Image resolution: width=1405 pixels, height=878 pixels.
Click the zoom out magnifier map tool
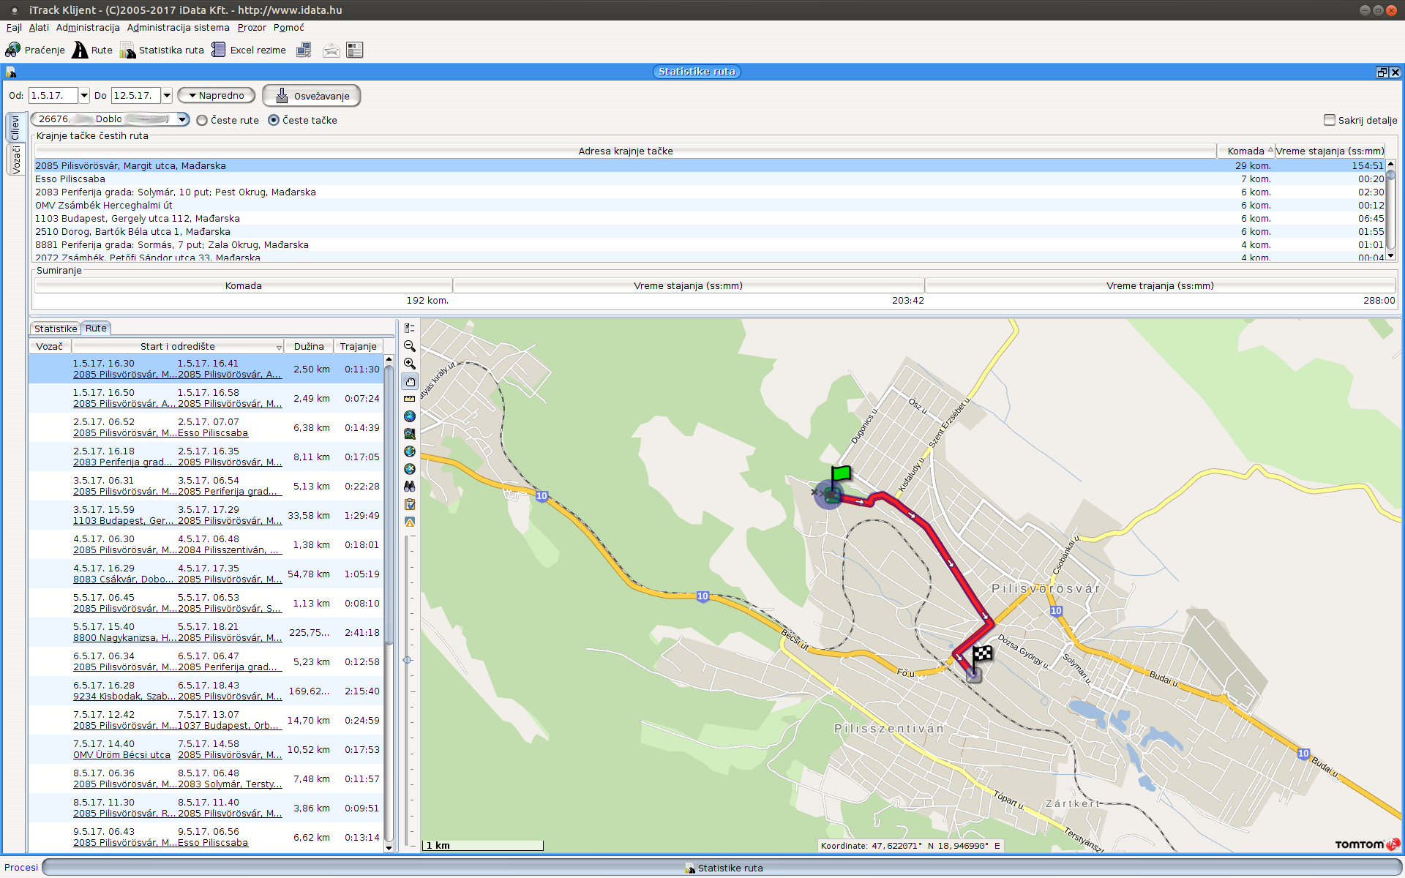410,346
